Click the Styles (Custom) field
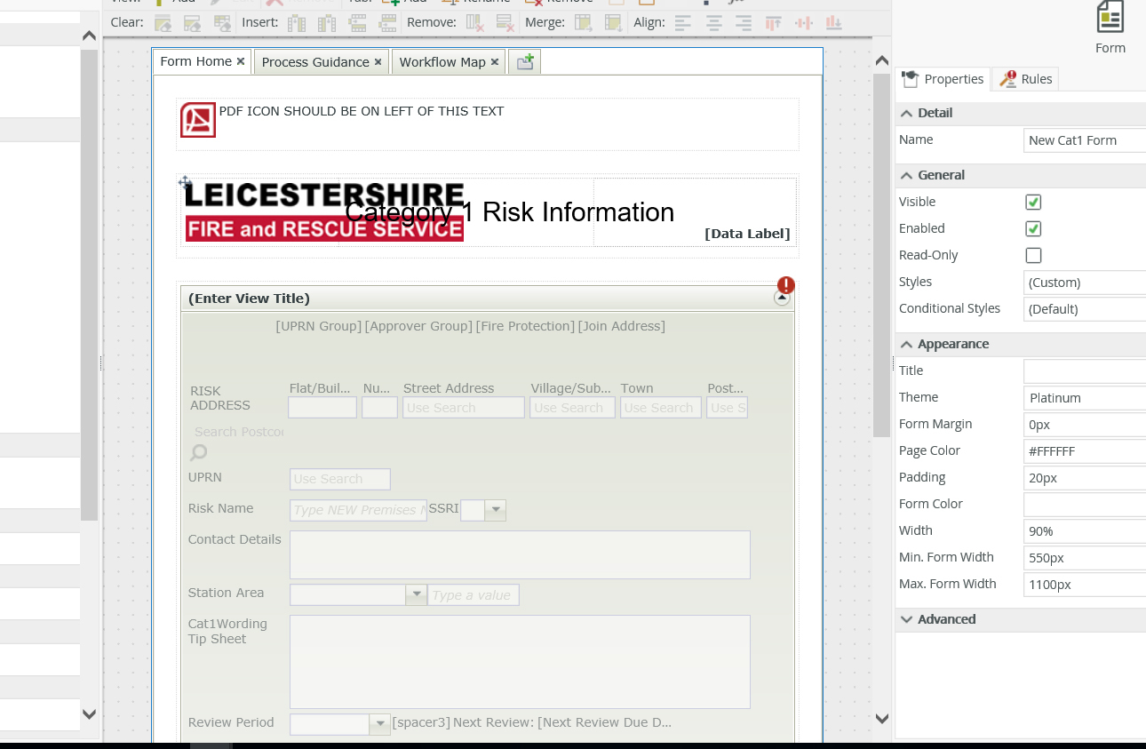The height and width of the screenshot is (749, 1146). (1085, 282)
